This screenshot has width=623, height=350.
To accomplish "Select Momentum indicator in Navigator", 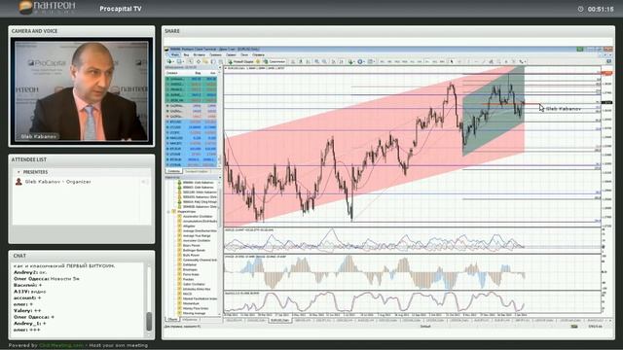I will [191, 303].
